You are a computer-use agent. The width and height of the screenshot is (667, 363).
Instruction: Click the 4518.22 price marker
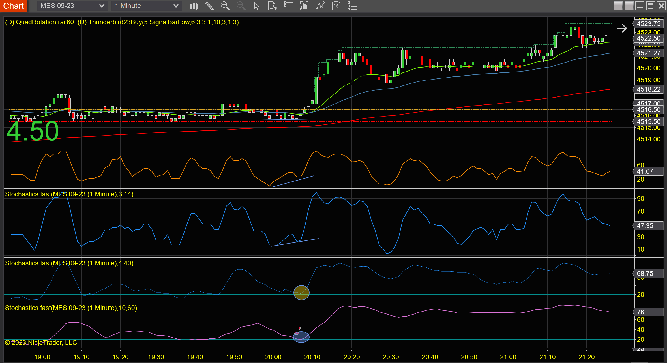[648, 89]
